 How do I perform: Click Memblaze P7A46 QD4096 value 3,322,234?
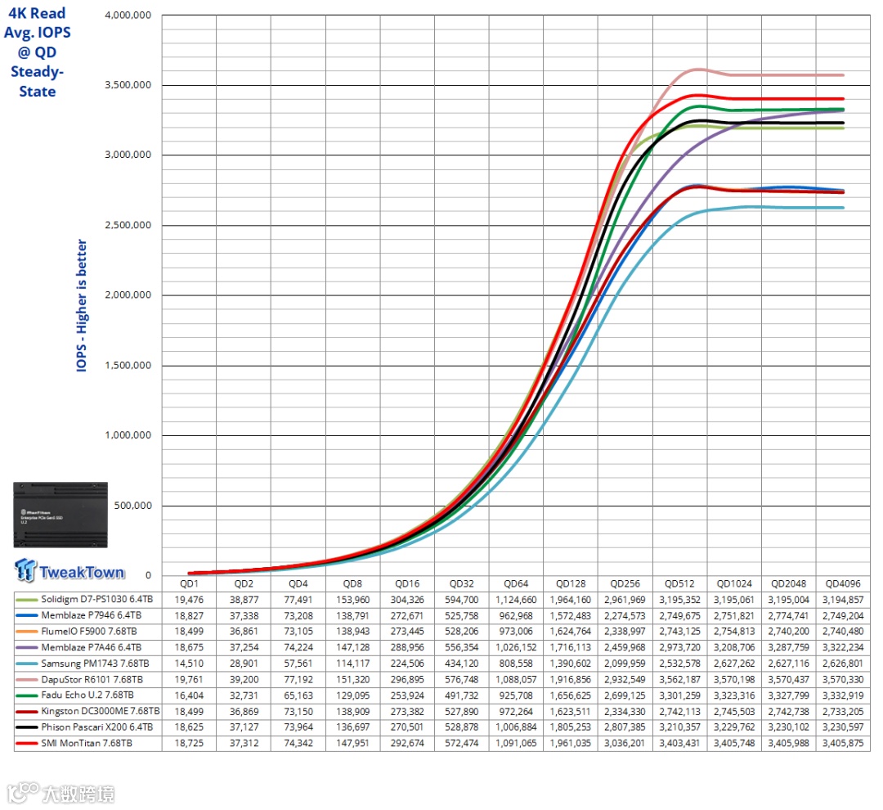(843, 648)
